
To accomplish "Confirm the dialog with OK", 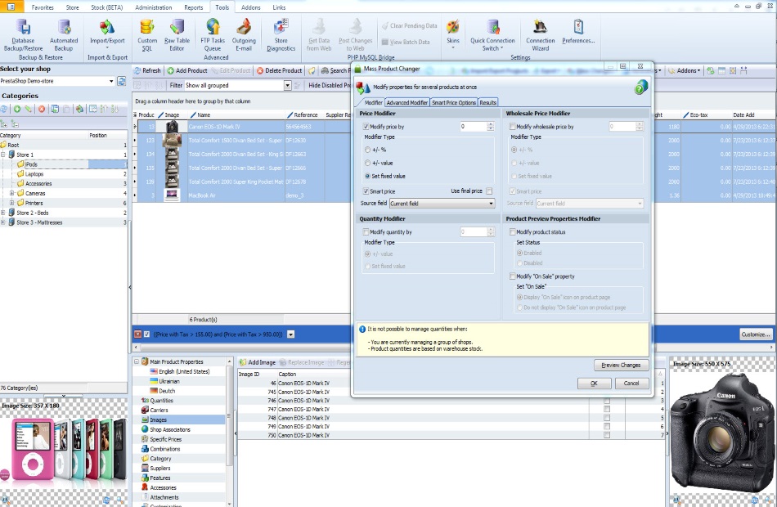I will (x=594, y=384).
